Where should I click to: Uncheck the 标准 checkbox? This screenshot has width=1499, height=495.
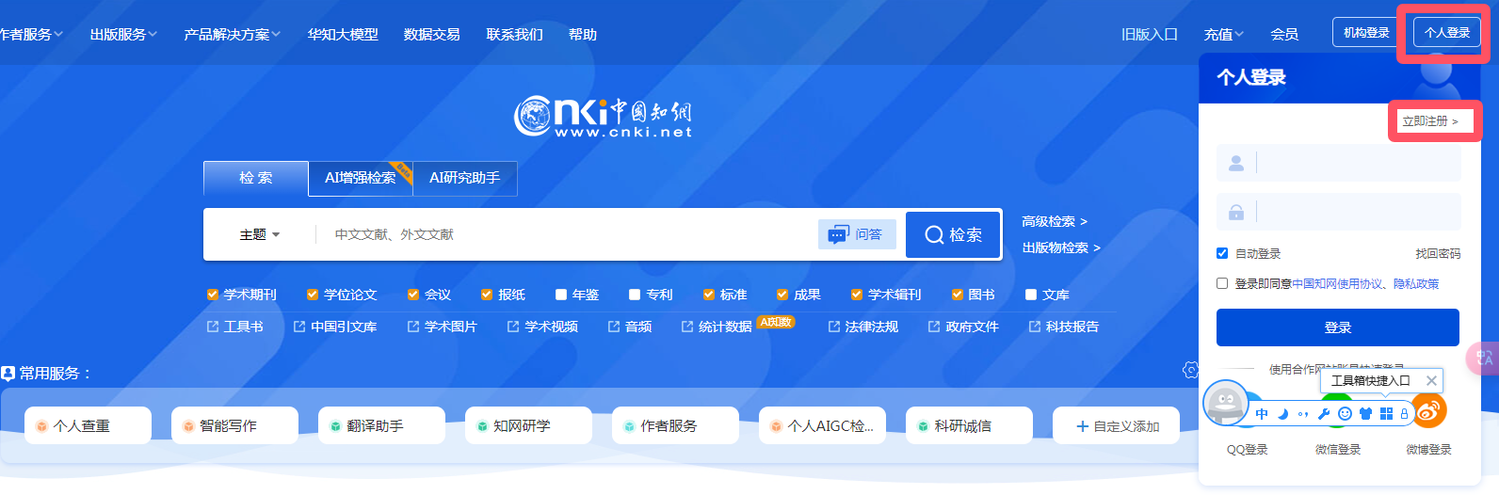709,295
